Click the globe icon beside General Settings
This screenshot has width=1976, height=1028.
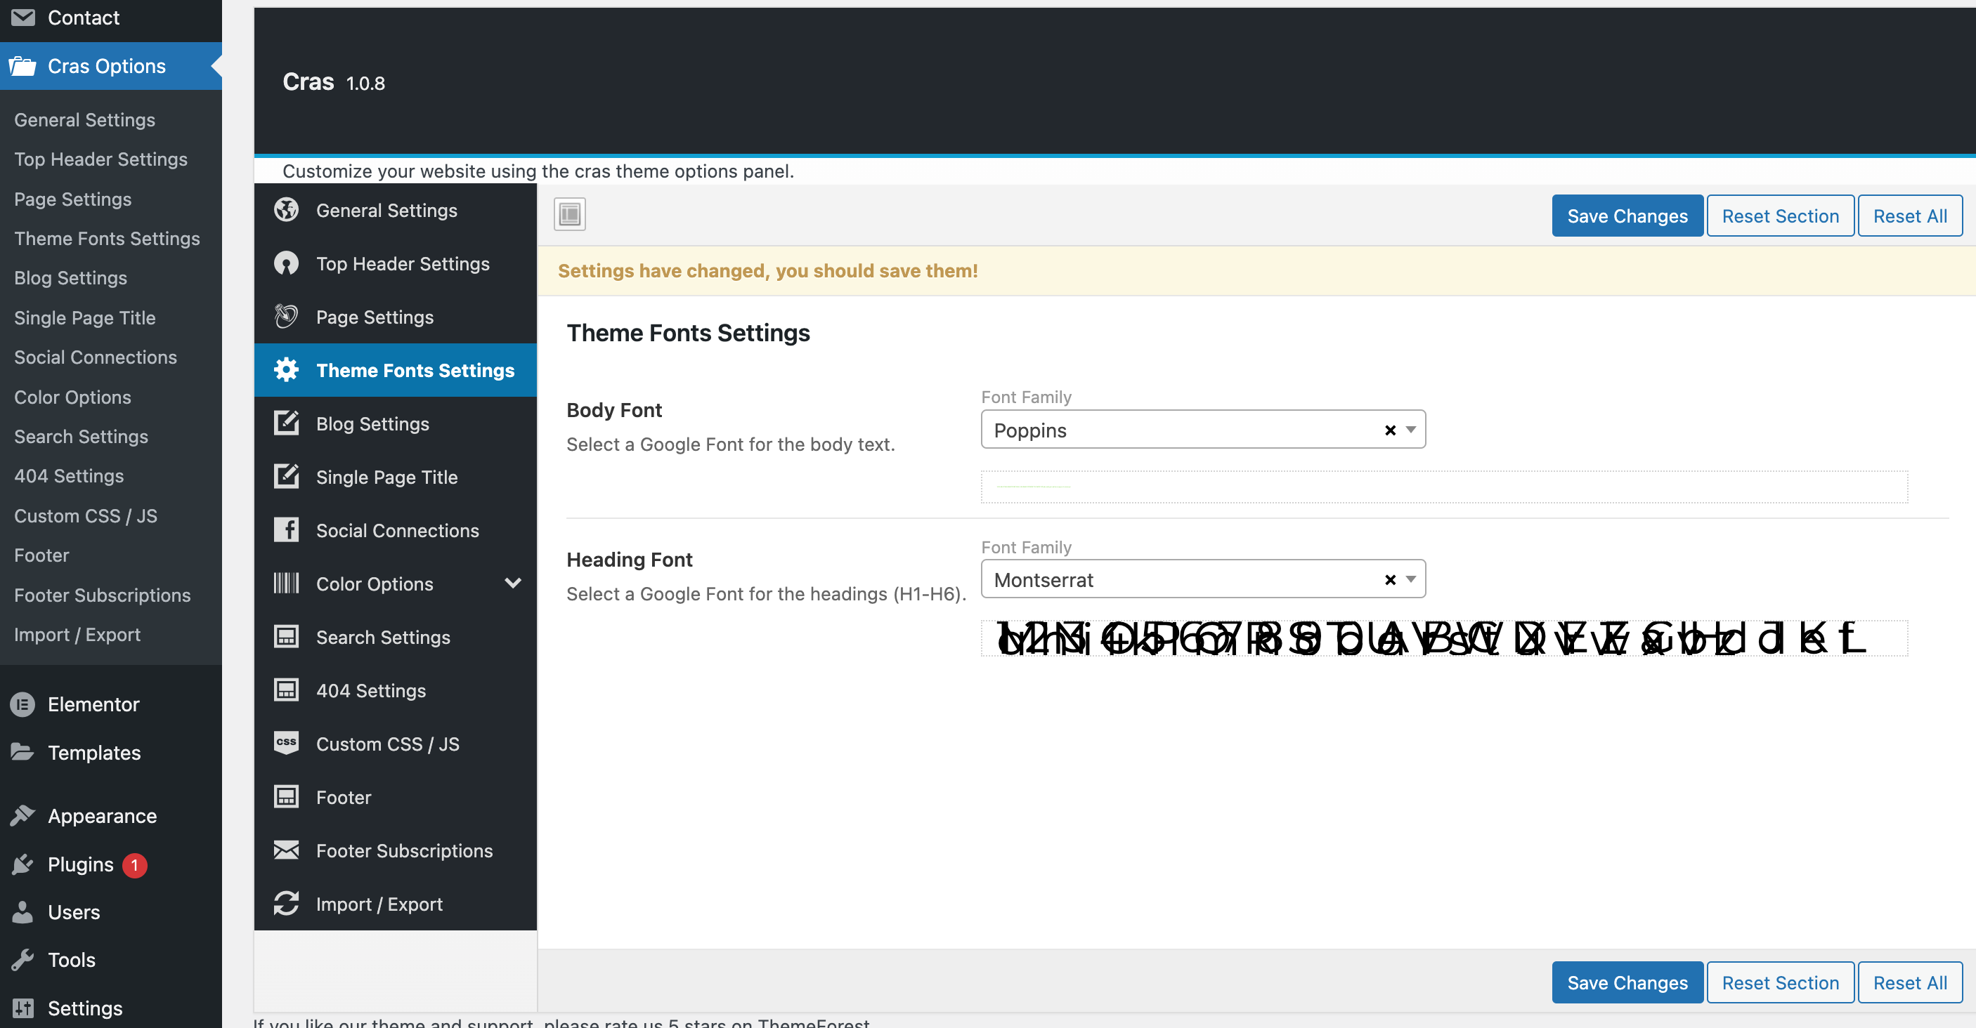pyautogui.click(x=286, y=210)
